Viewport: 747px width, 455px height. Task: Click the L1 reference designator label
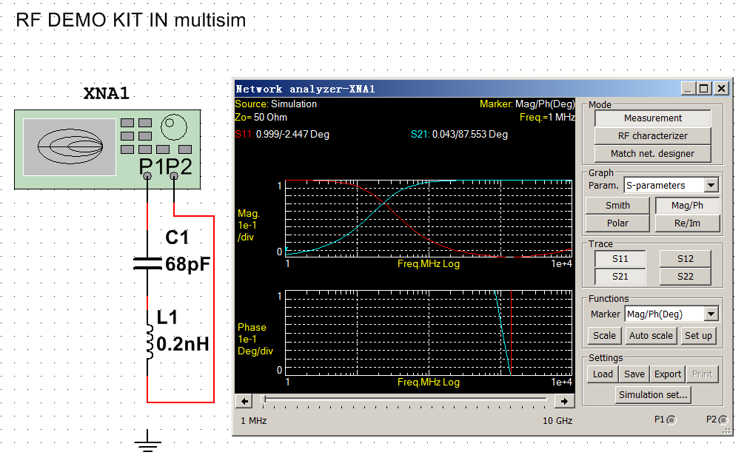tap(167, 317)
